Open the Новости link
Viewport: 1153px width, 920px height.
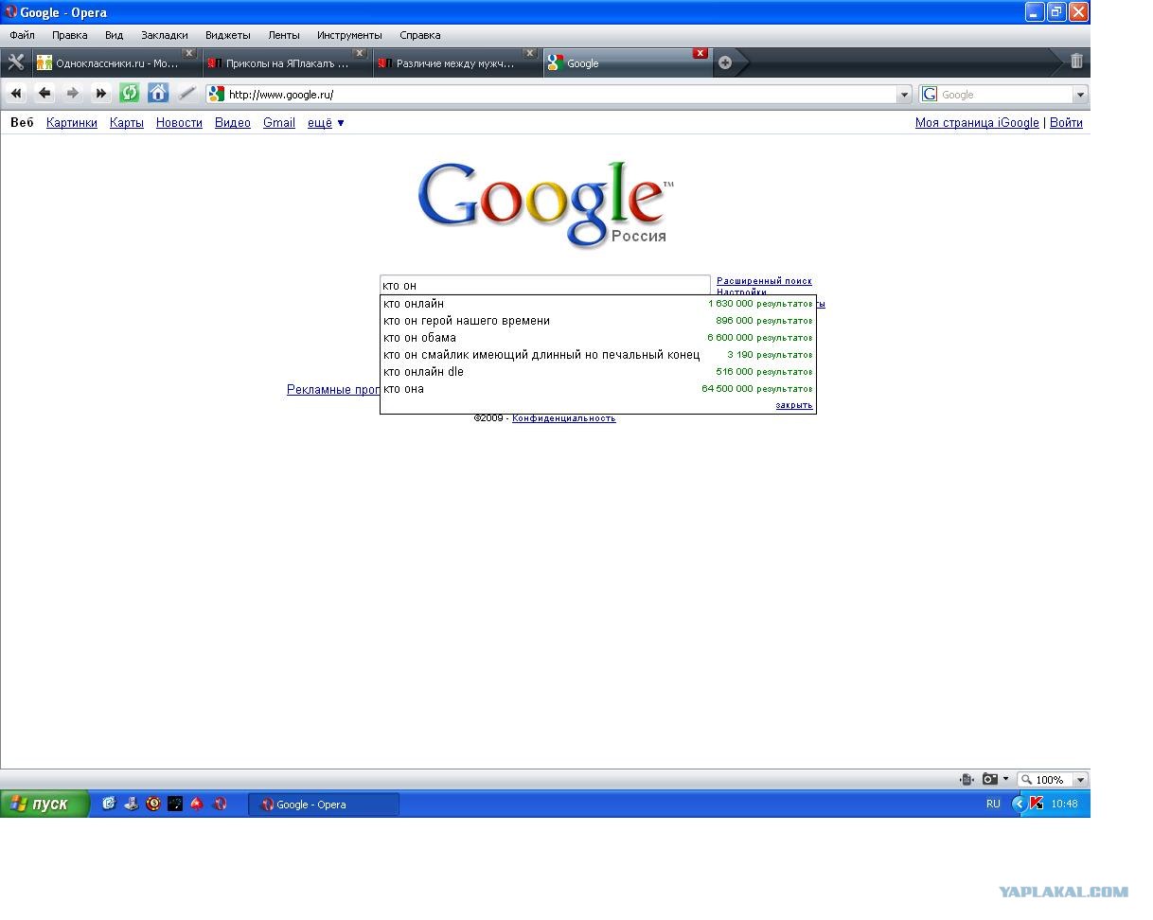pyautogui.click(x=179, y=122)
